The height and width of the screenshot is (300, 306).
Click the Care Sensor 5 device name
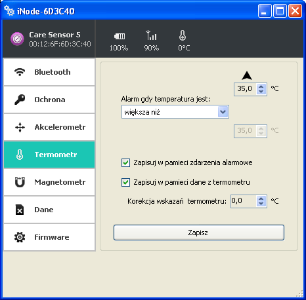point(55,35)
